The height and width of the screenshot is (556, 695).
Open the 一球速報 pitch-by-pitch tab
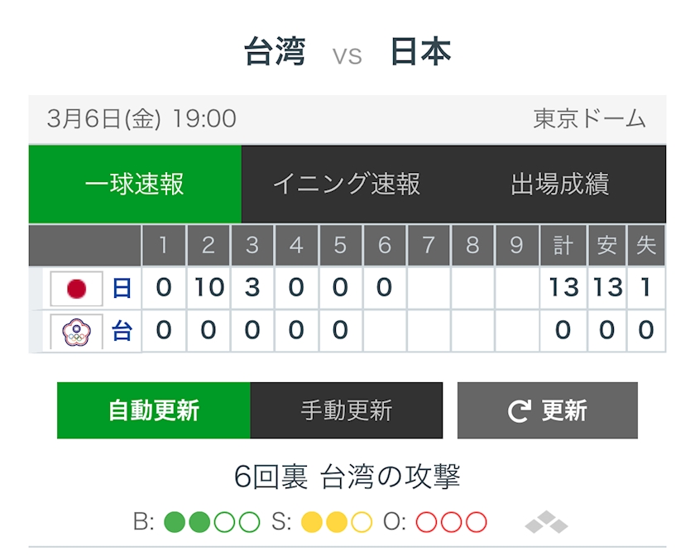click(135, 185)
